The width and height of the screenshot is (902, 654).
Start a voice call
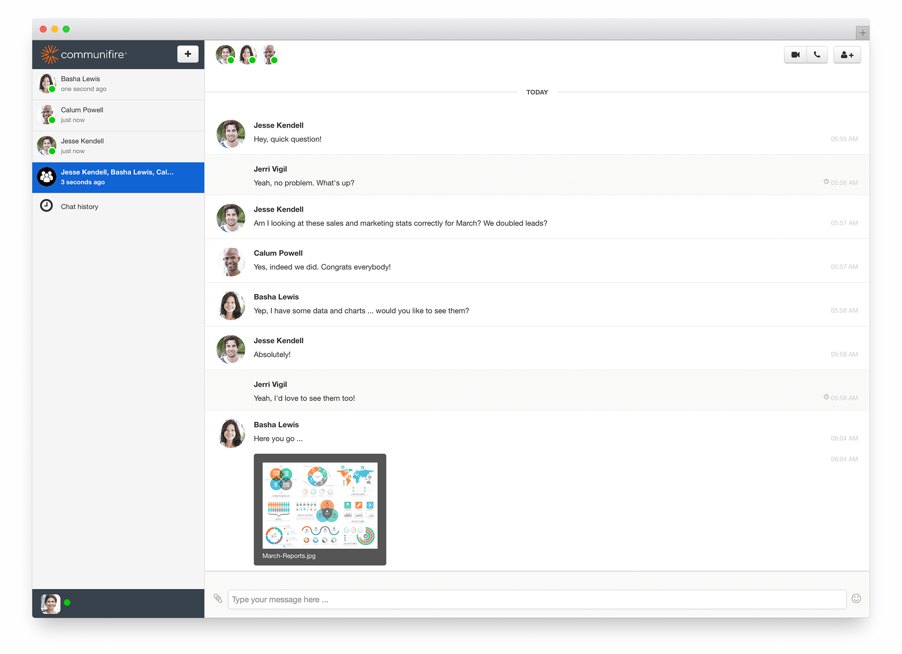click(817, 54)
